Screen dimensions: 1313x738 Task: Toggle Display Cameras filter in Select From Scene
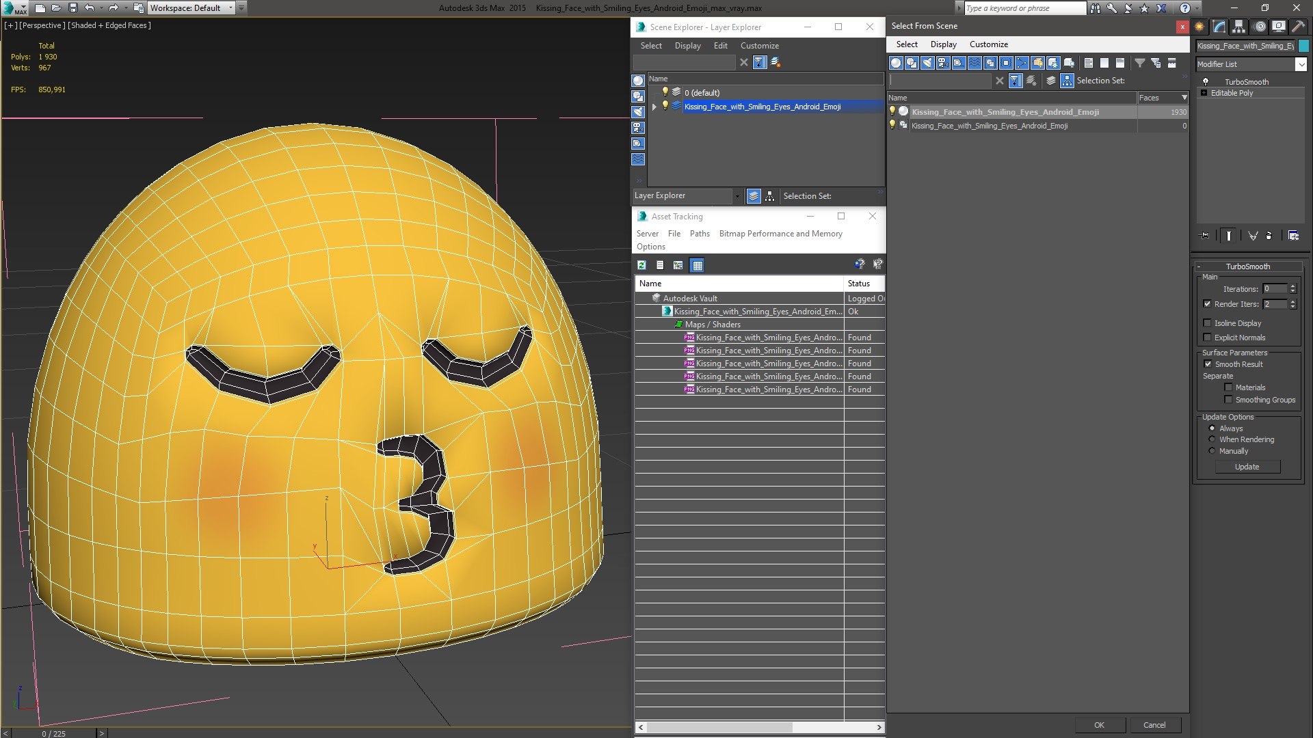coord(943,63)
